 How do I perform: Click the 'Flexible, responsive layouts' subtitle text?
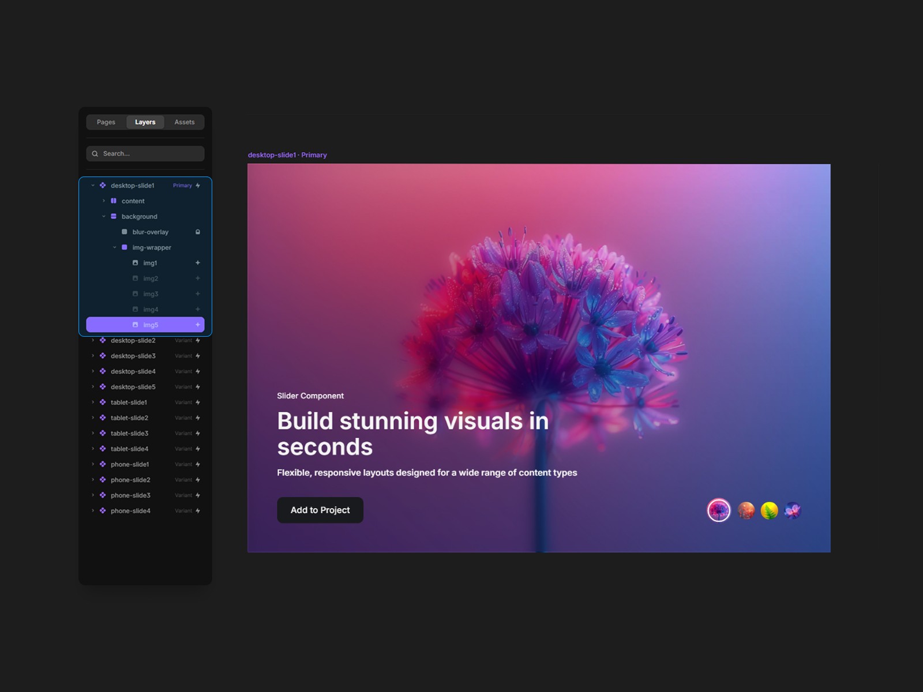tap(427, 473)
